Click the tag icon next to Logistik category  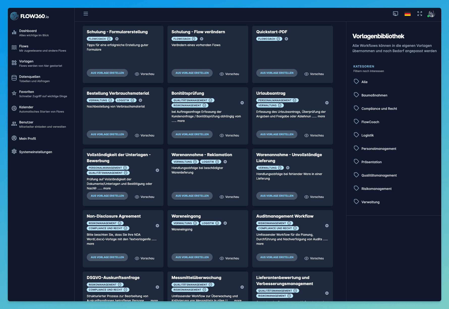[x=356, y=135]
